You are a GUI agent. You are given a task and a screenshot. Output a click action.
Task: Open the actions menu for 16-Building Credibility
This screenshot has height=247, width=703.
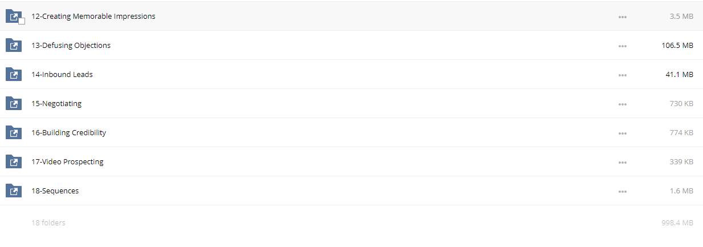[x=623, y=133]
